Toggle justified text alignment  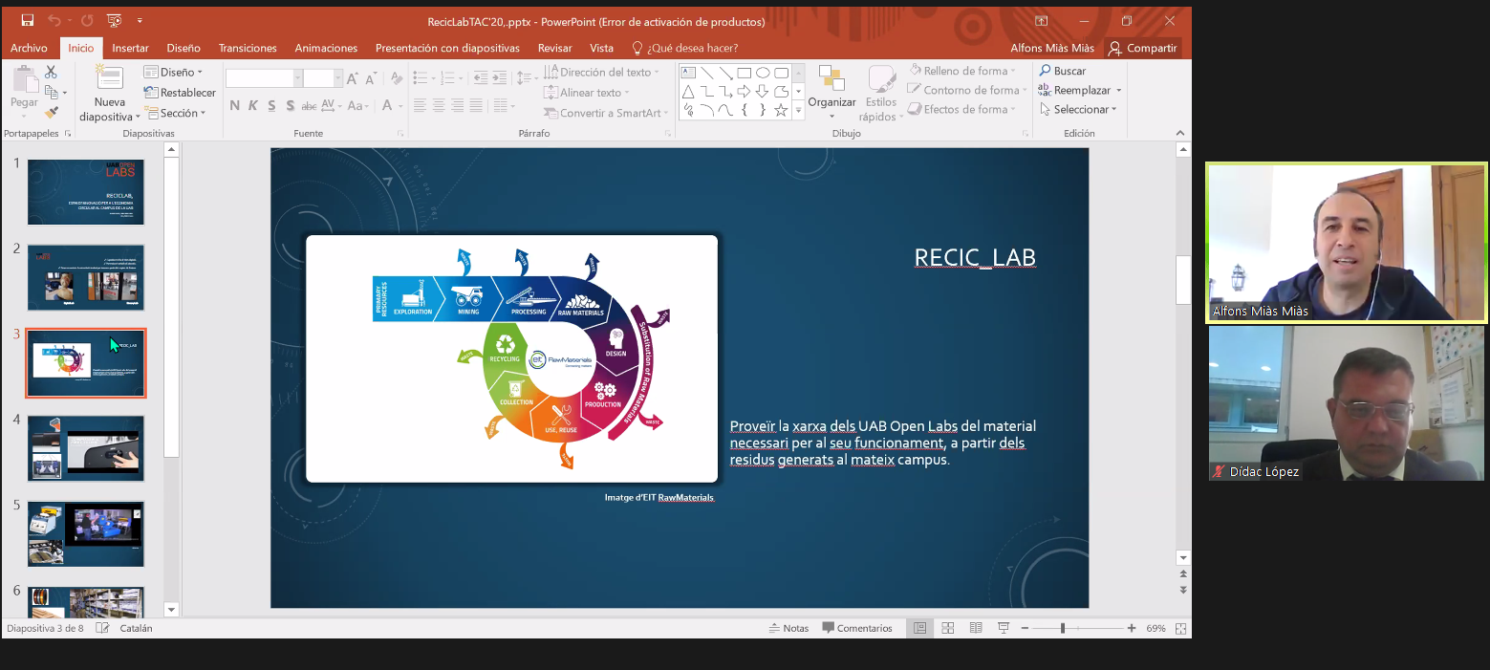click(x=477, y=106)
